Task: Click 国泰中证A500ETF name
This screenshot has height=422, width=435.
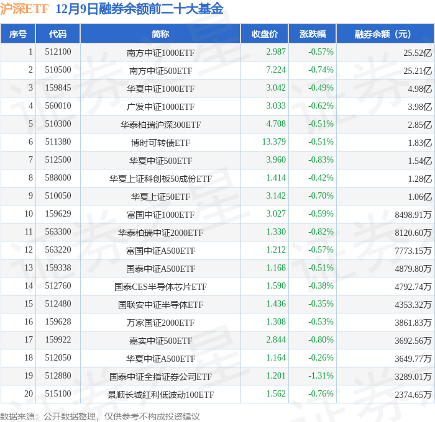Action: pos(160,269)
